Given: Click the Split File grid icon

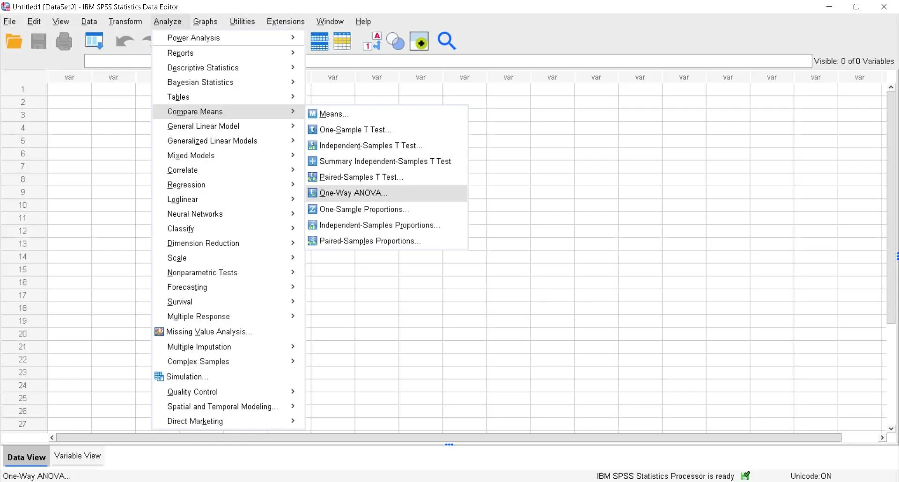Looking at the screenshot, I should [319, 42].
